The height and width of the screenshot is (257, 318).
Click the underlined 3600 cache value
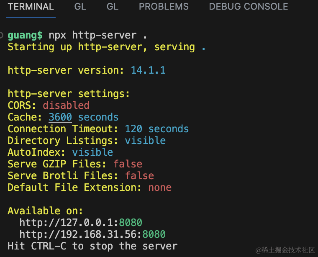pyautogui.click(x=60, y=117)
